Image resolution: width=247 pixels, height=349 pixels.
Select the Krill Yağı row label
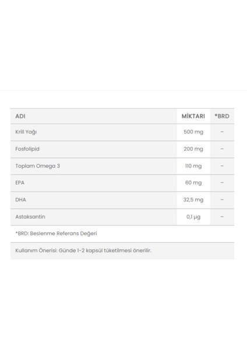(x=26, y=132)
